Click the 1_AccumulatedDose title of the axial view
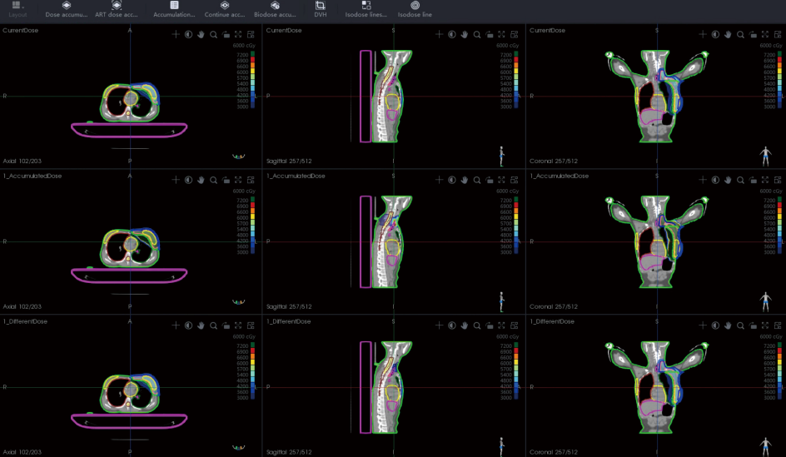 click(x=32, y=176)
